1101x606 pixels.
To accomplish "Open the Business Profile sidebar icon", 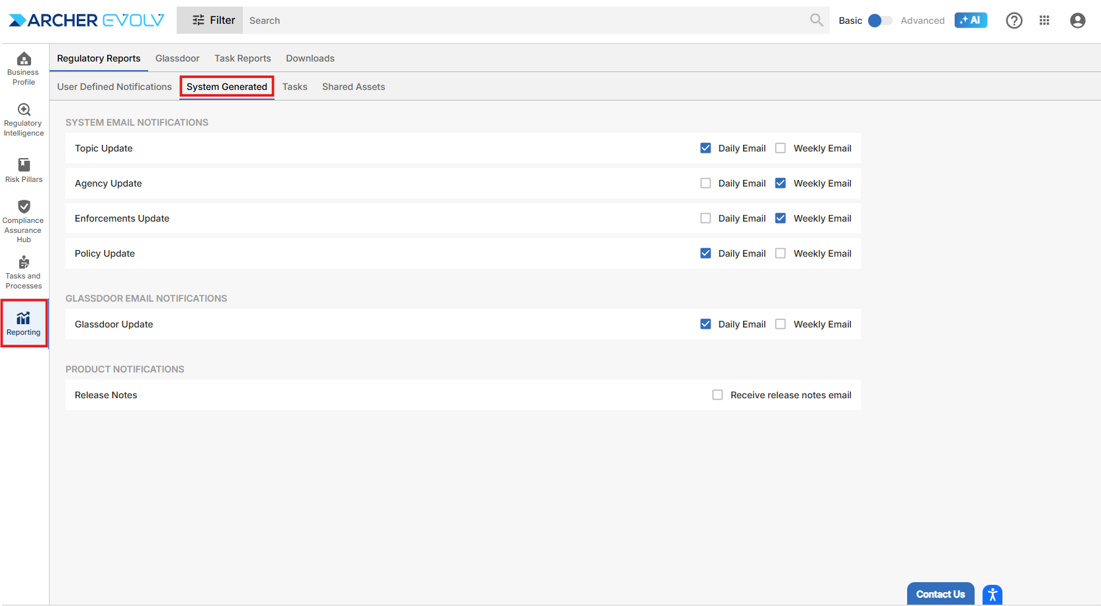I will tap(24, 69).
